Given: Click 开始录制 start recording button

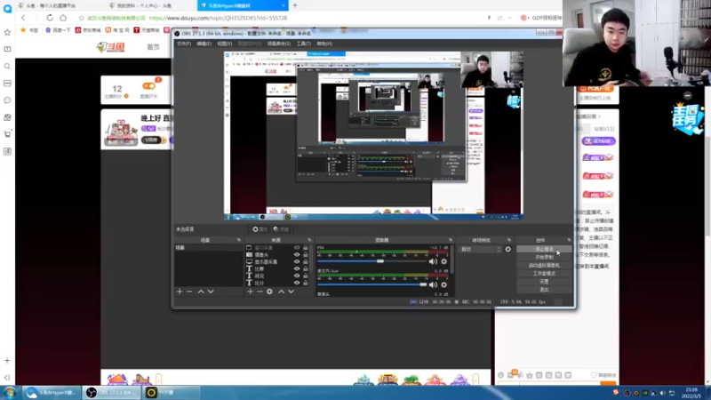Looking at the screenshot, I should point(544,257).
